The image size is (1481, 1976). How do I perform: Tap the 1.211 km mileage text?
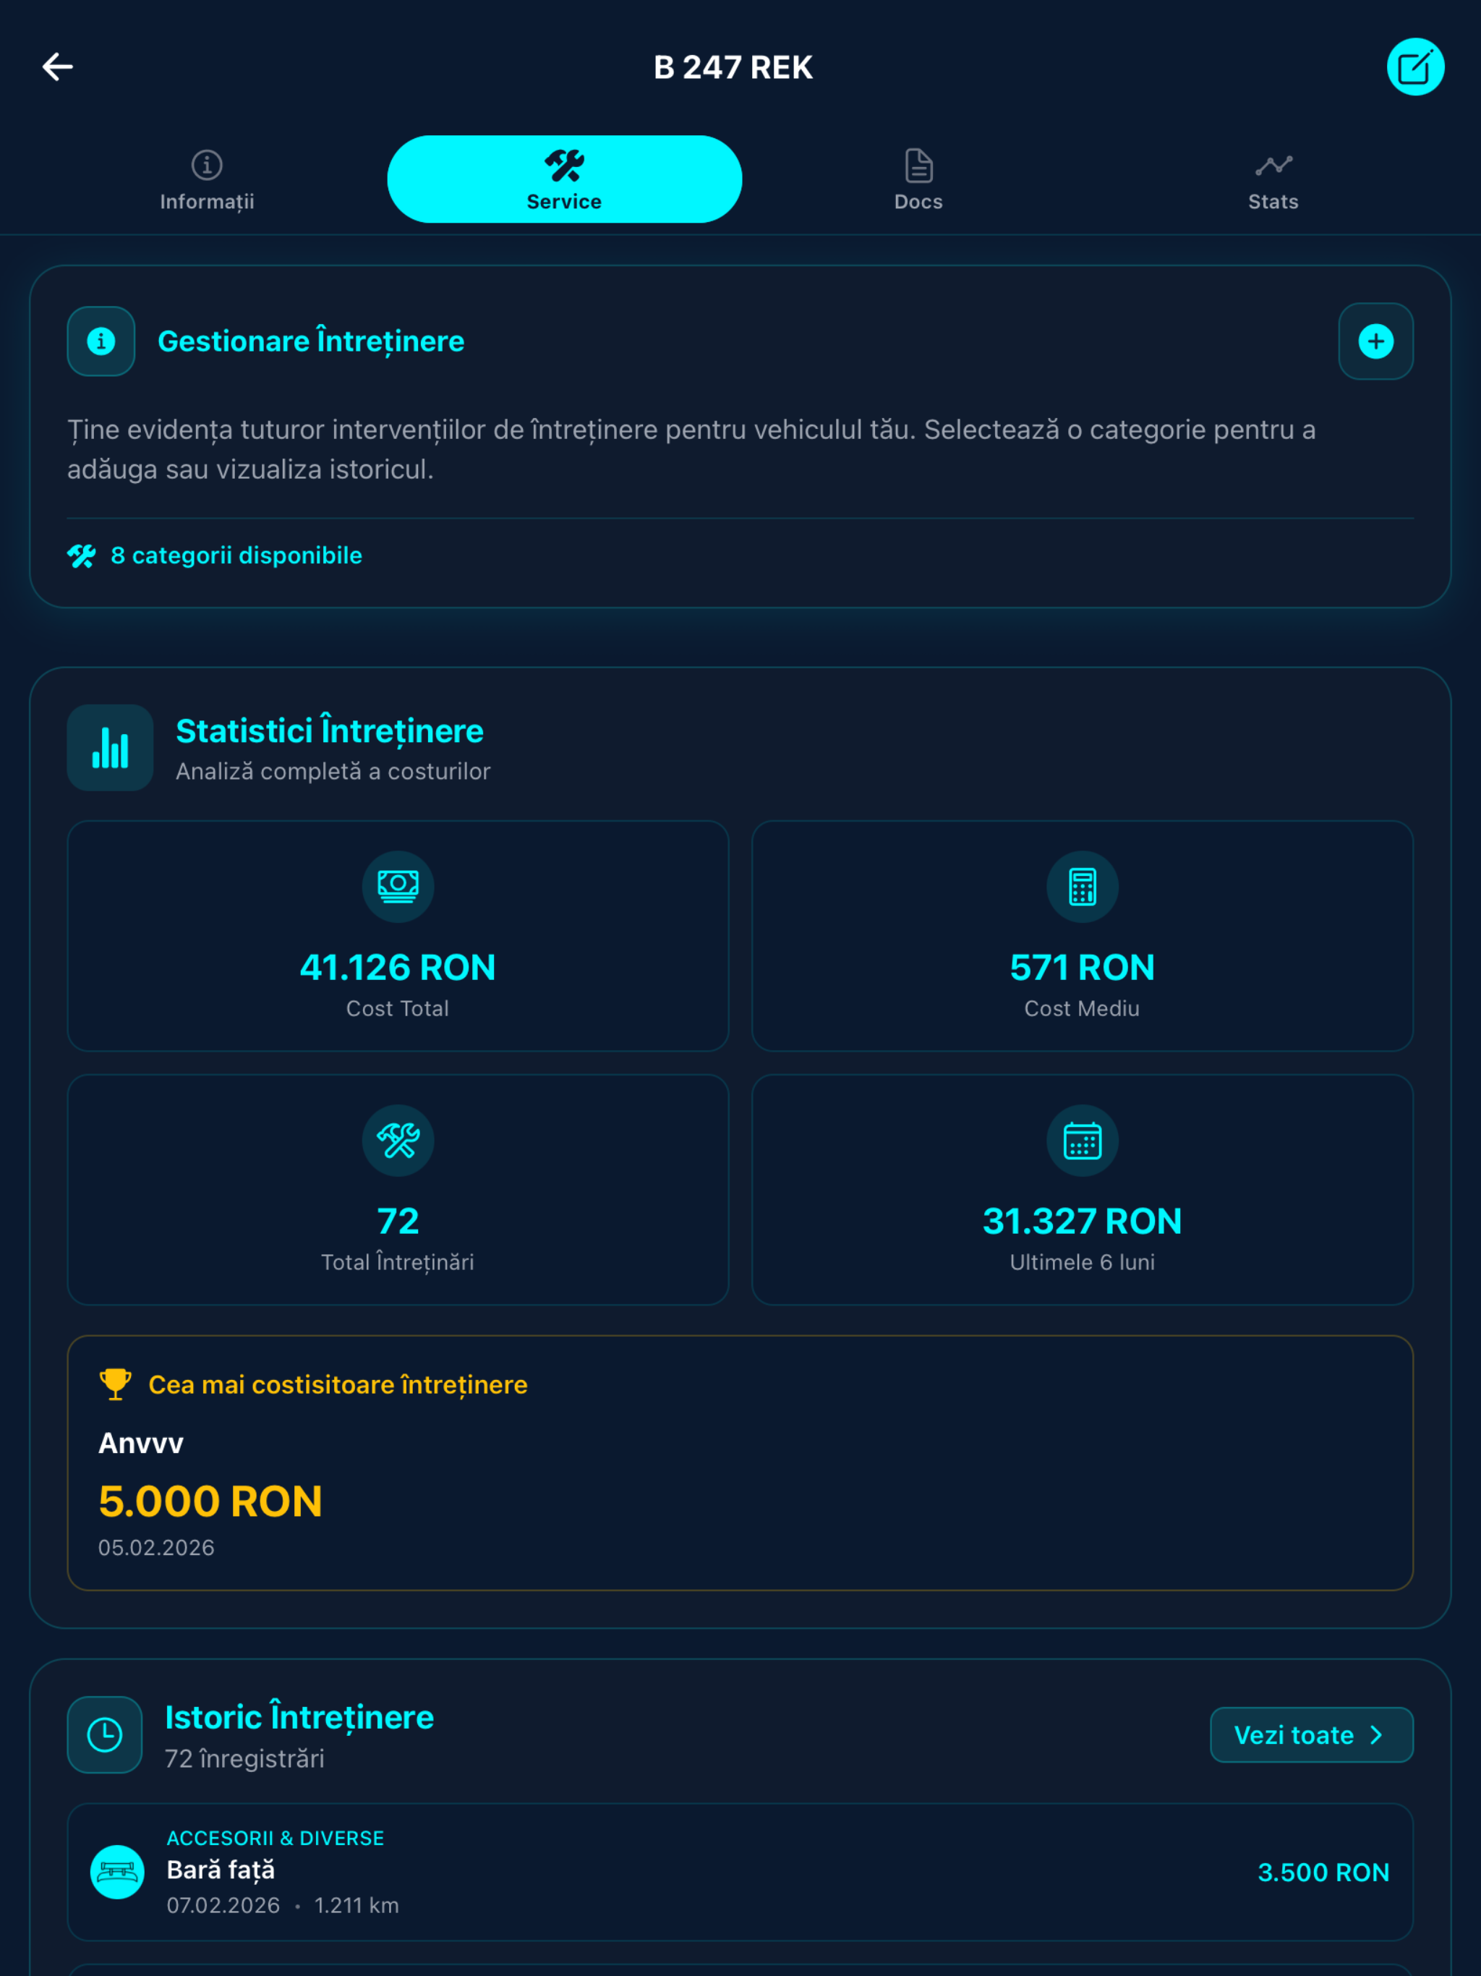point(357,1905)
